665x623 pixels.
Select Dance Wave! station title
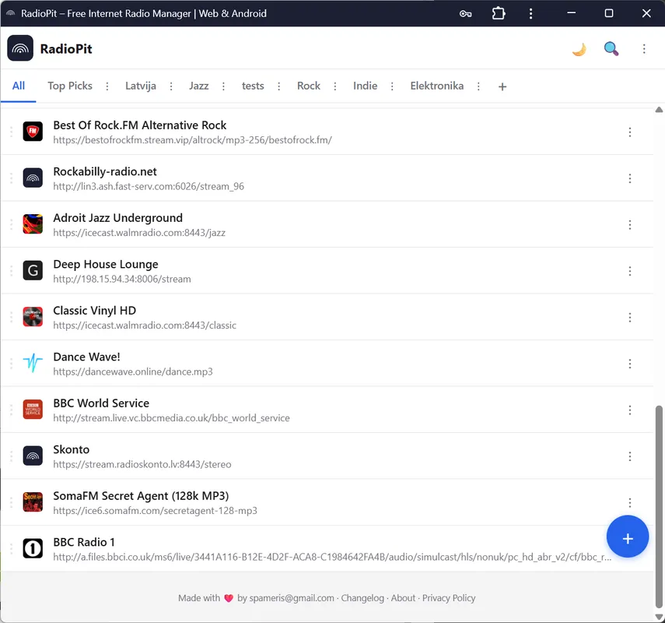tap(86, 357)
